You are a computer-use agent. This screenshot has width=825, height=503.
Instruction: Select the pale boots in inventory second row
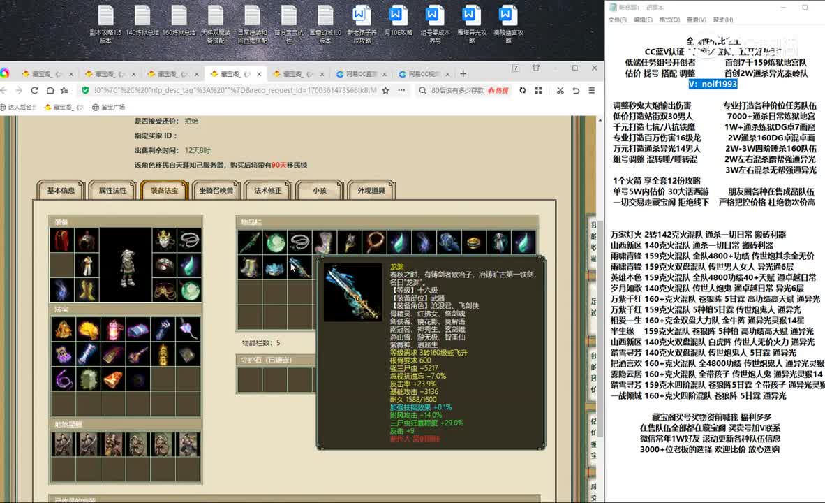pos(249,268)
